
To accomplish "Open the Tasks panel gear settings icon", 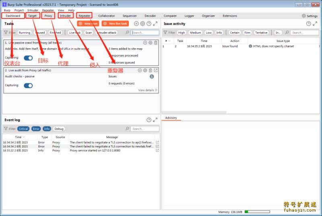I will (x=142, y=24).
